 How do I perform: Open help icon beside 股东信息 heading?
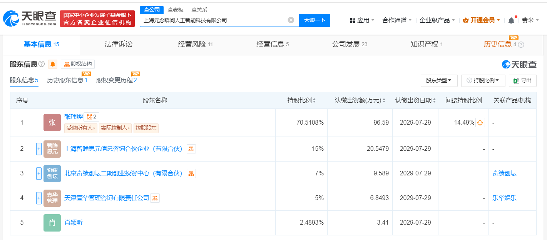click(42, 64)
